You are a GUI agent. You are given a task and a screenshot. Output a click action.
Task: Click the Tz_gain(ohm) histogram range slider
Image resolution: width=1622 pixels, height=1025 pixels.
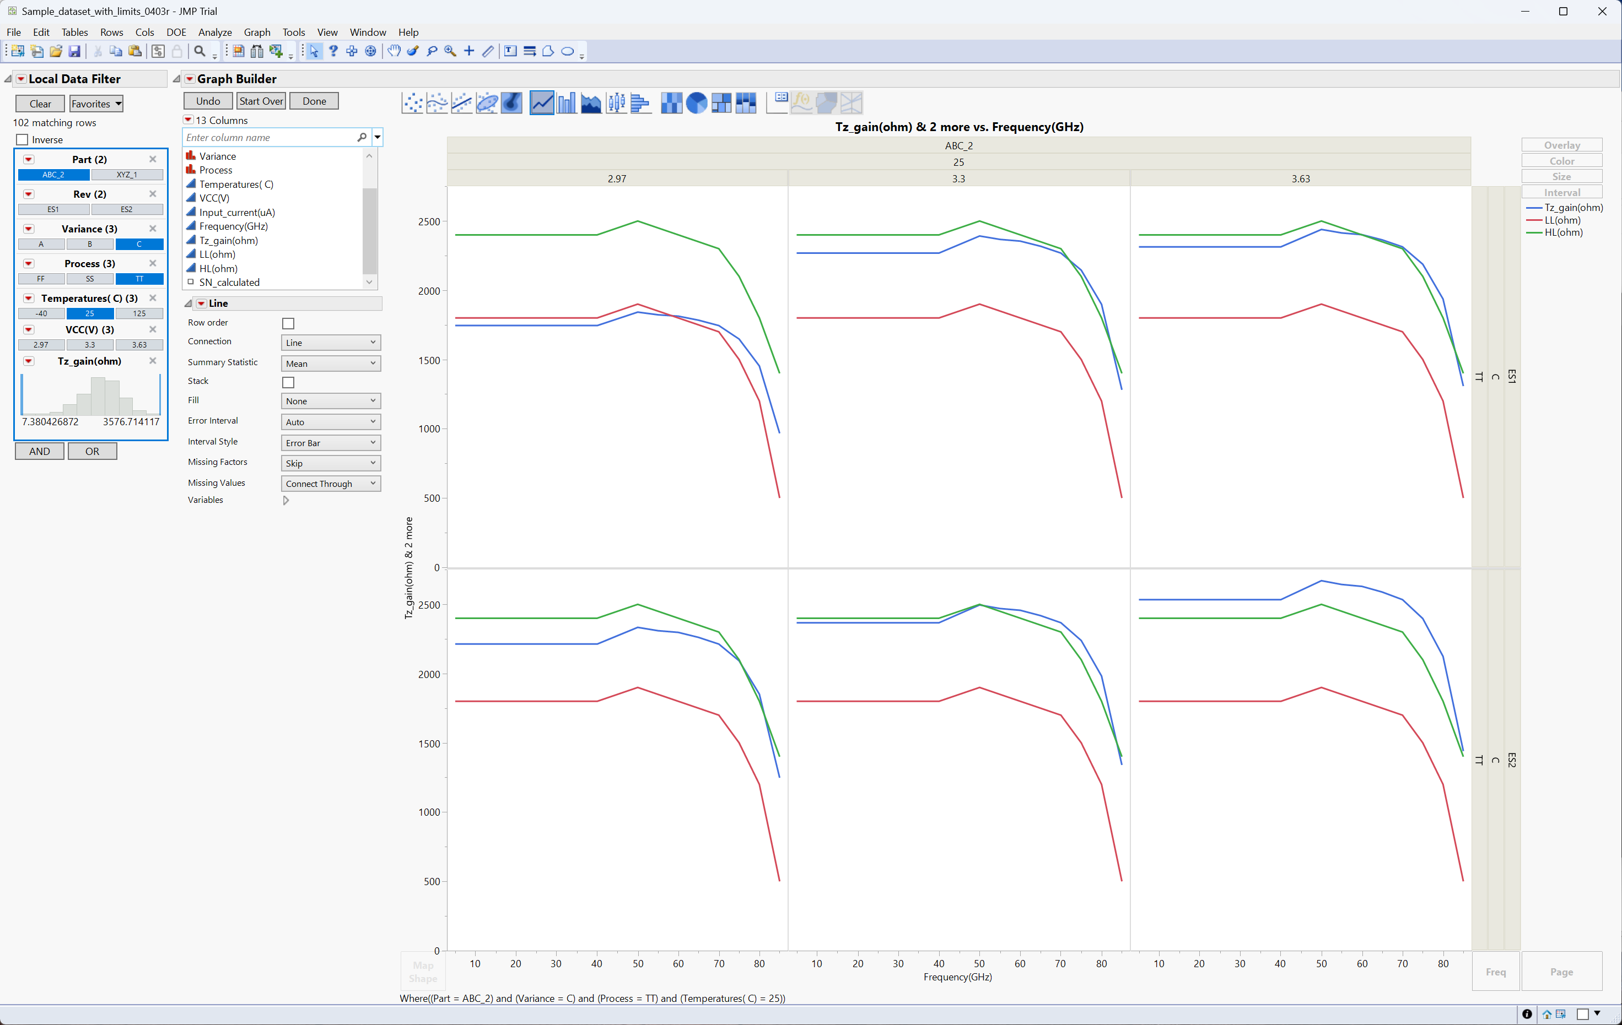tap(91, 394)
